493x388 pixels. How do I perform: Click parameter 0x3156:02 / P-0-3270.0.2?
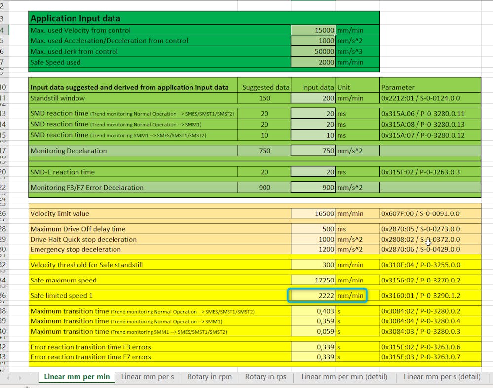coord(420,280)
